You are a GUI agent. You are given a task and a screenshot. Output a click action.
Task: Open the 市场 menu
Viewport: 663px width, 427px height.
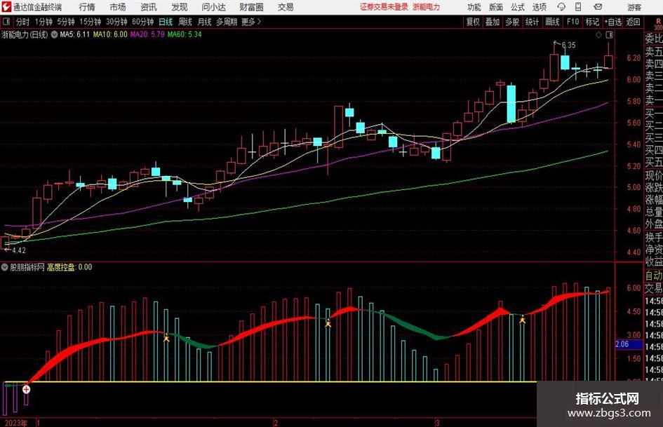118,7
